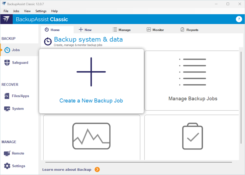245x175 pixels.
Task: Click the vertical scrollbar of main panel
Action: [241, 98]
